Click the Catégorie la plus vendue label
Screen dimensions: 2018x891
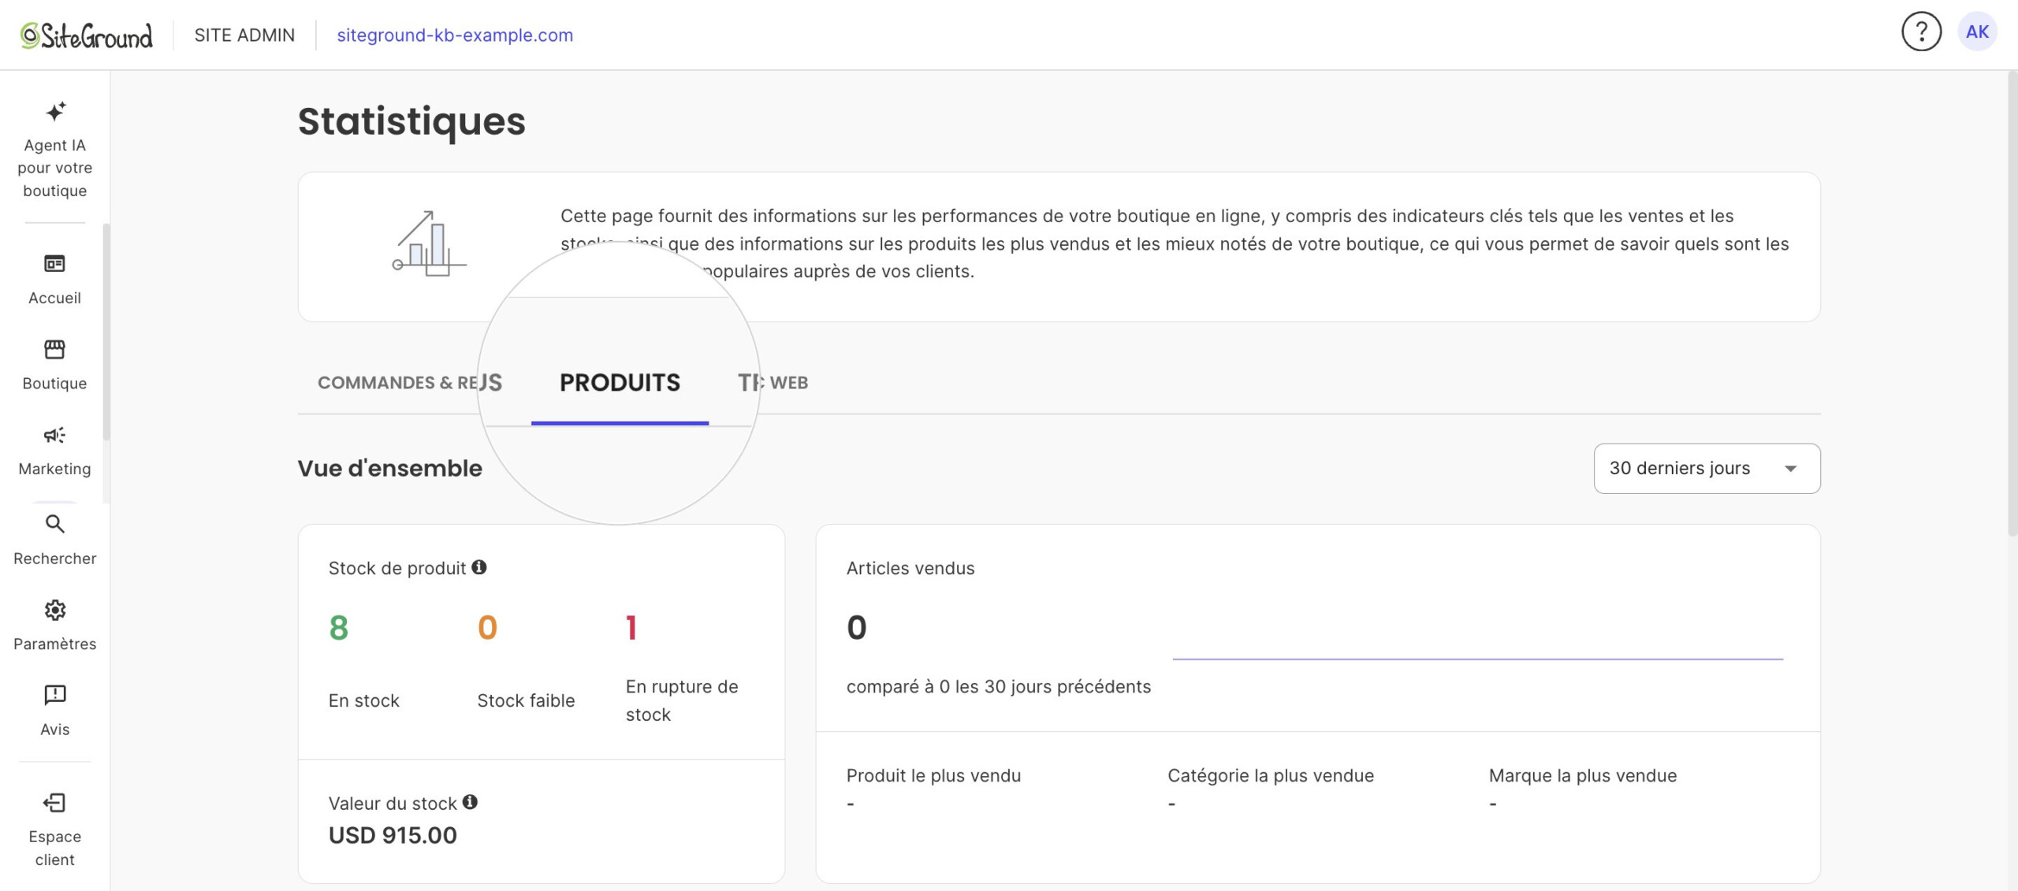(x=1271, y=775)
